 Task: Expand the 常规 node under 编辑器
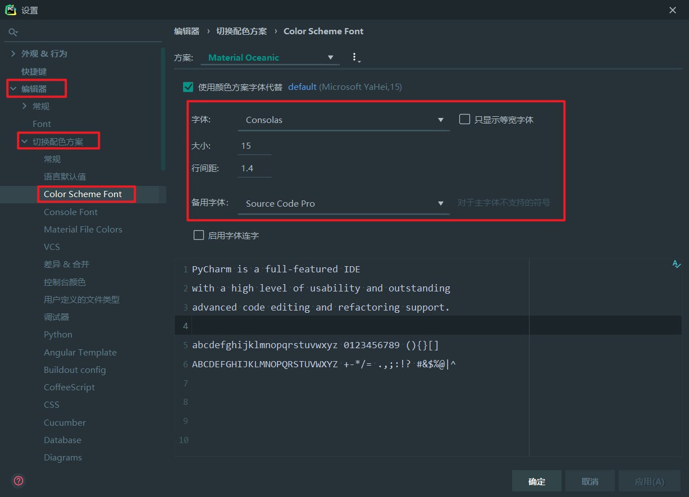pyautogui.click(x=25, y=106)
